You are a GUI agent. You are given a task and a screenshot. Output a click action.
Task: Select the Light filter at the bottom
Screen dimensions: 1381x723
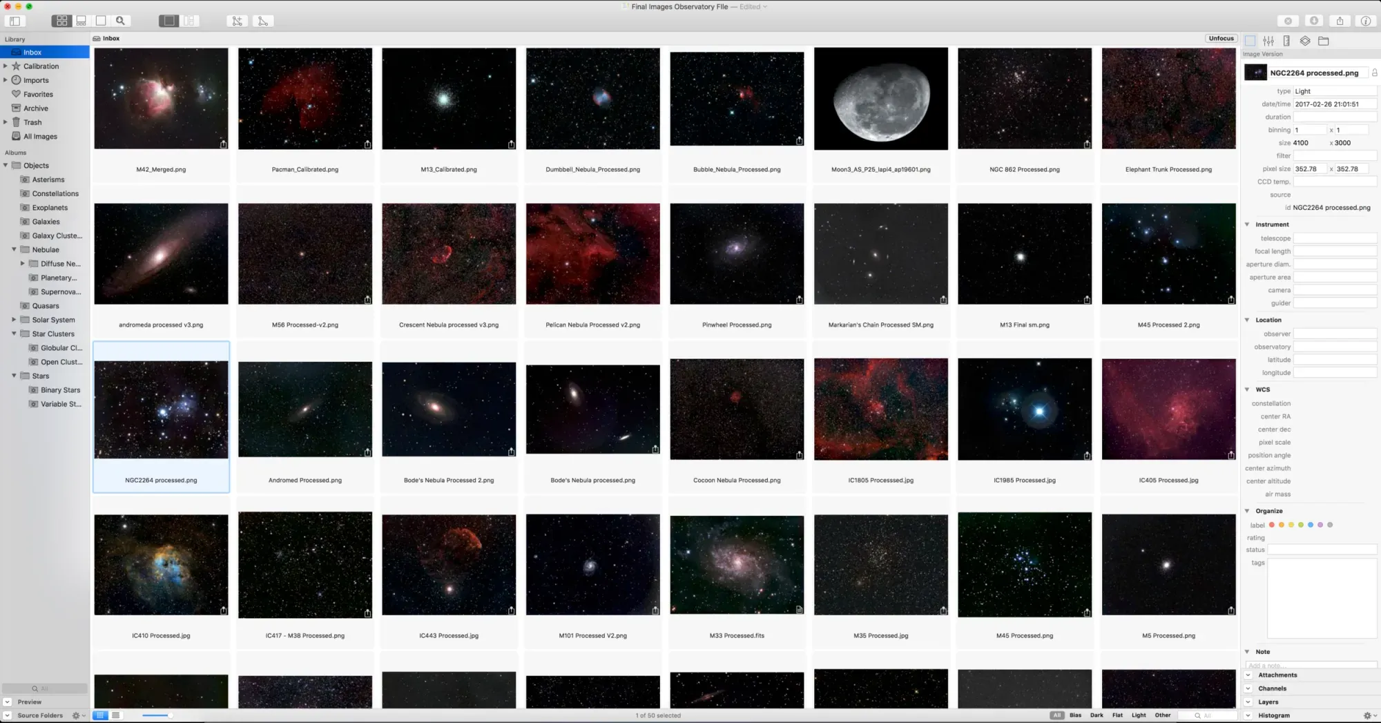click(1138, 715)
